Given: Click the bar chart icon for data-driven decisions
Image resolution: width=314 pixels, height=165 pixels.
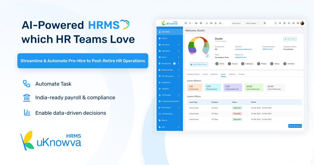Looking at the screenshot, I should tap(26, 113).
